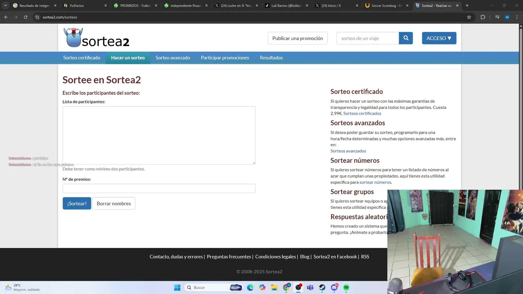
Task: Open the Windows Start menu
Action: click(177, 287)
